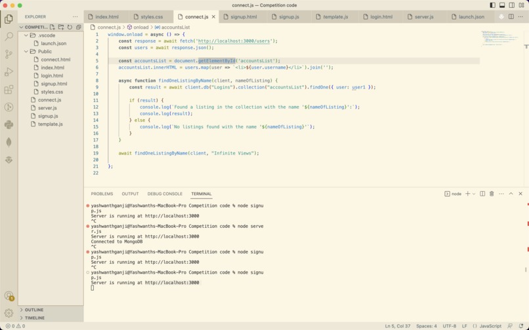This screenshot has width=529, height=330.
Task: Toggle primary side bar visibility
Action: coord(492,5)
